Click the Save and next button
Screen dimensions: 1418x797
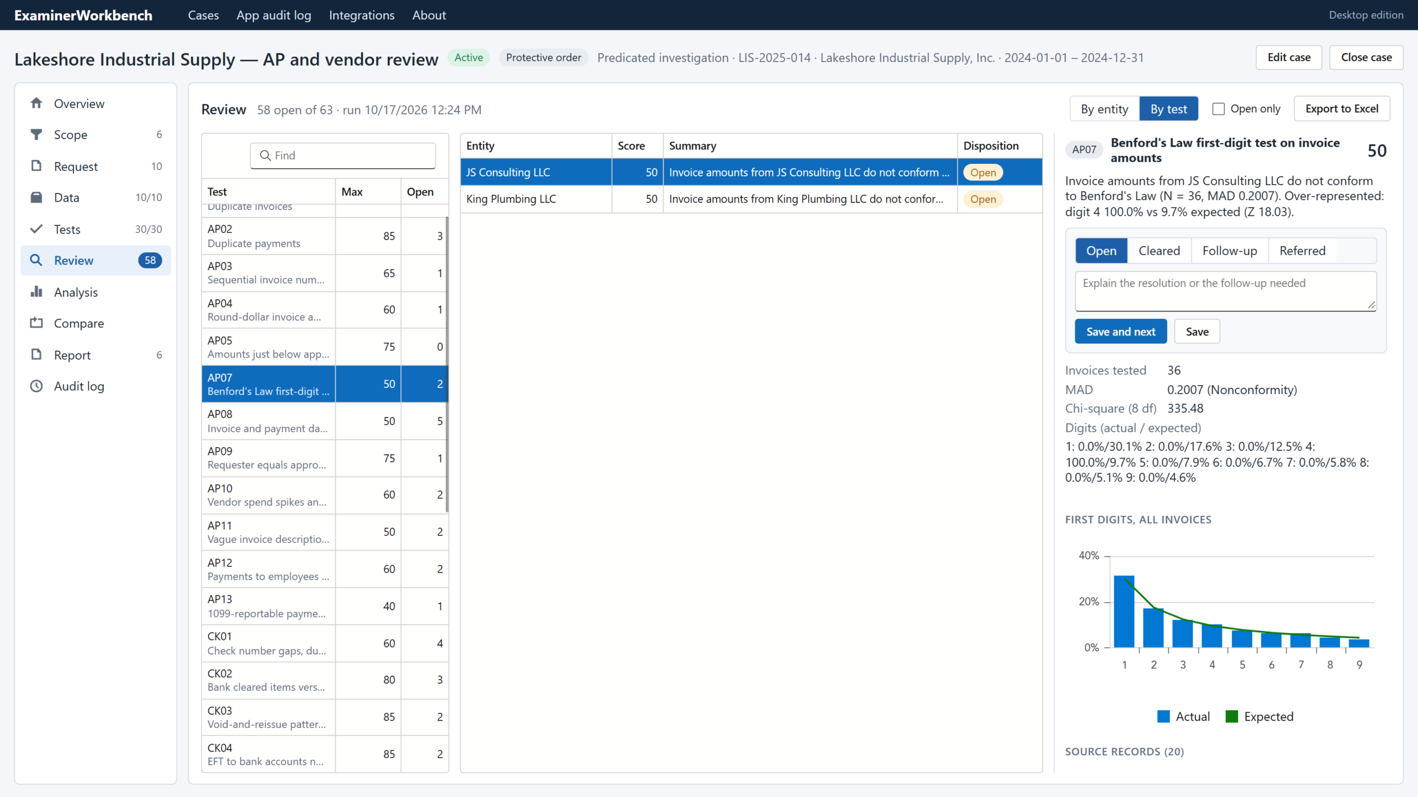[x=1121, y=332]
